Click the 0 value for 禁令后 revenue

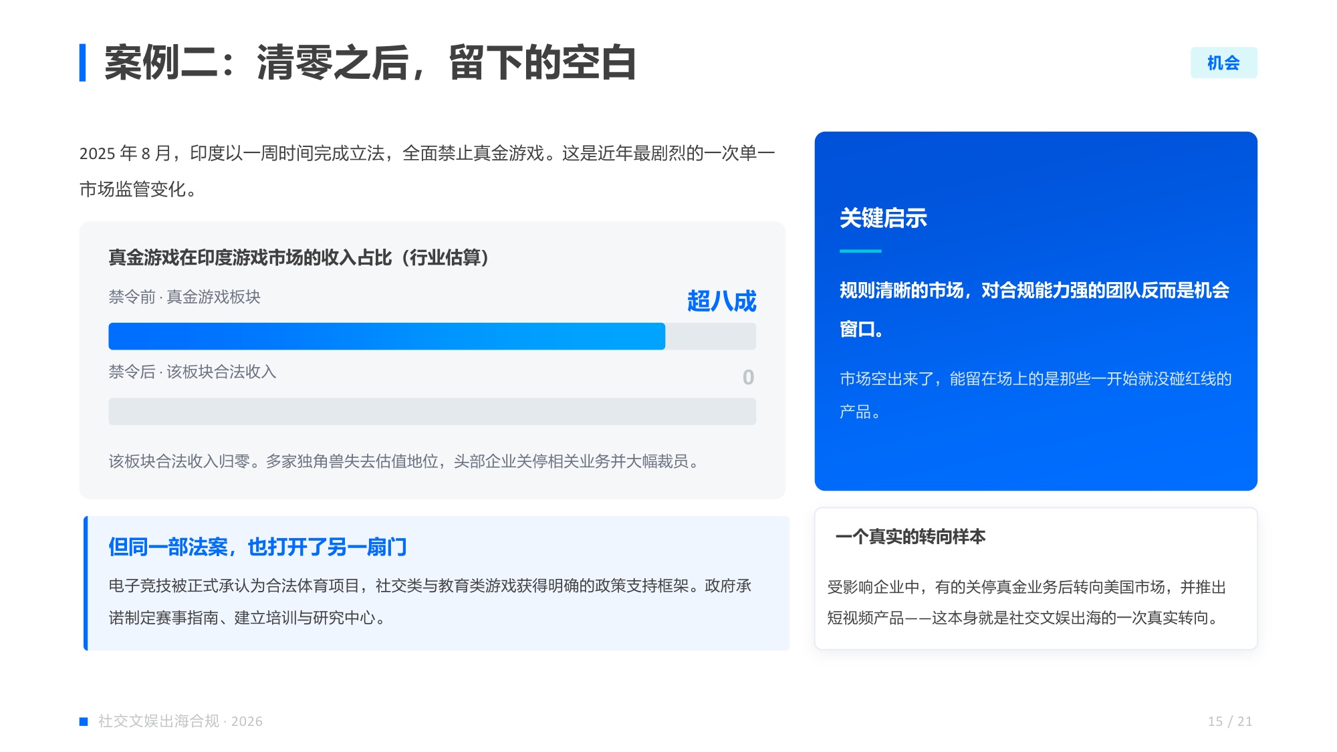[748, 377]
